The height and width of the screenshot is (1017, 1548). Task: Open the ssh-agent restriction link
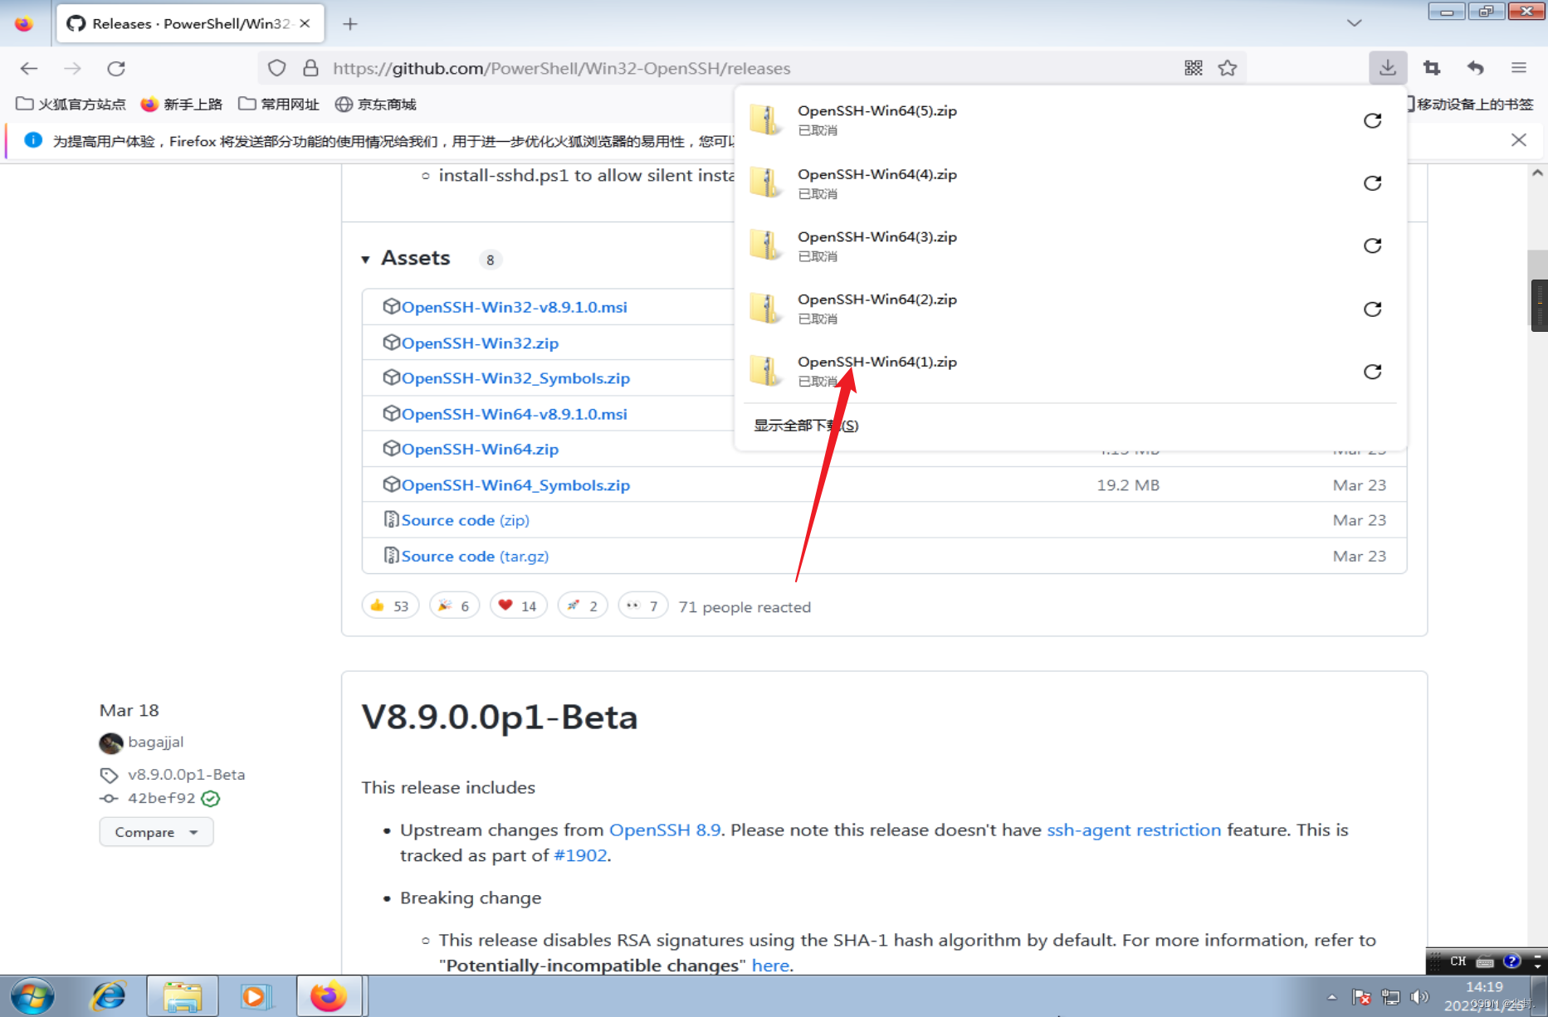(1134, 830)
